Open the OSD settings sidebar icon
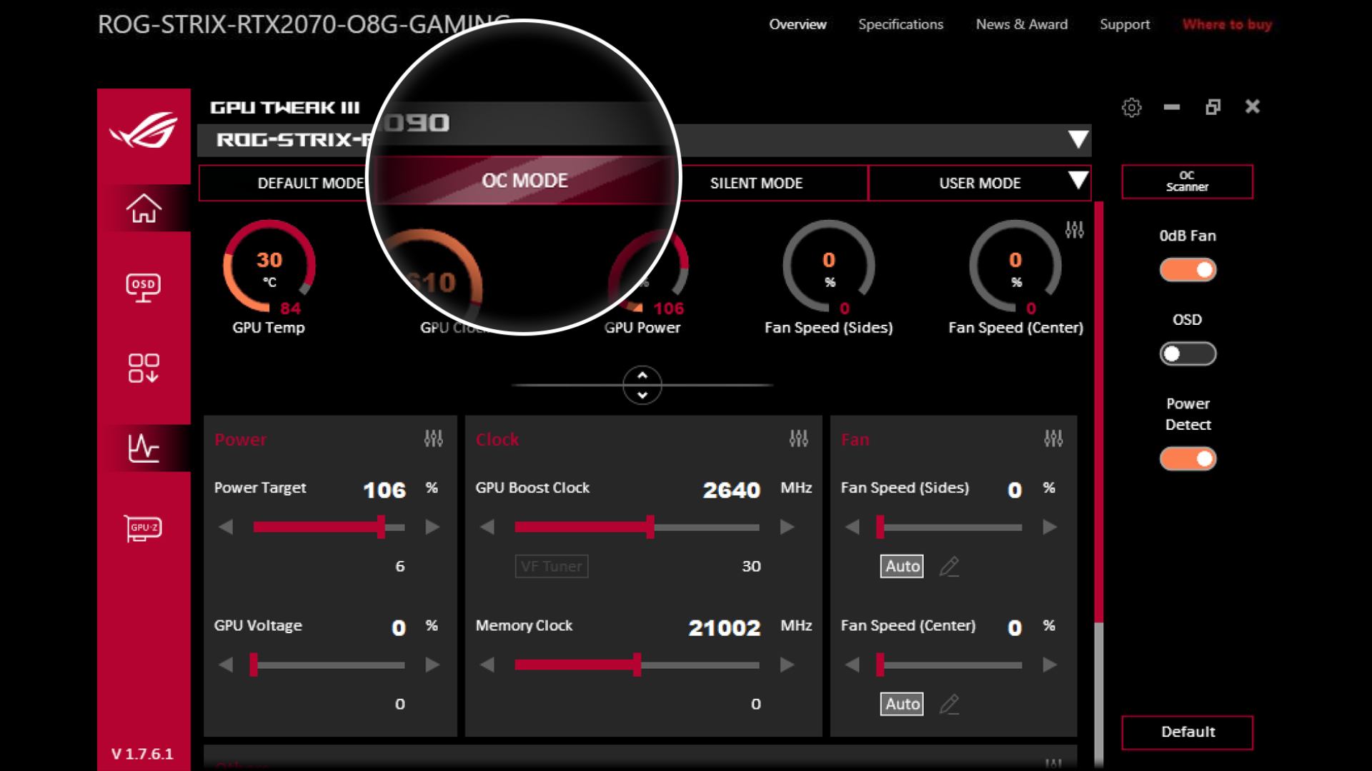Screen dimensions: 1372x771 pos(144,288)
